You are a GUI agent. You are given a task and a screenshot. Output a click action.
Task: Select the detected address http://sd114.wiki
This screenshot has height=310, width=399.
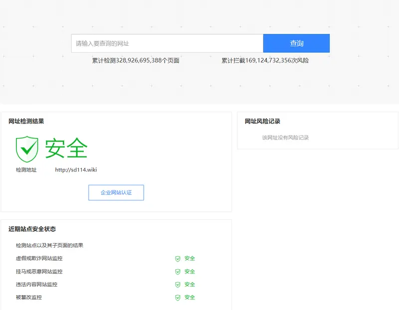point(76,169)
